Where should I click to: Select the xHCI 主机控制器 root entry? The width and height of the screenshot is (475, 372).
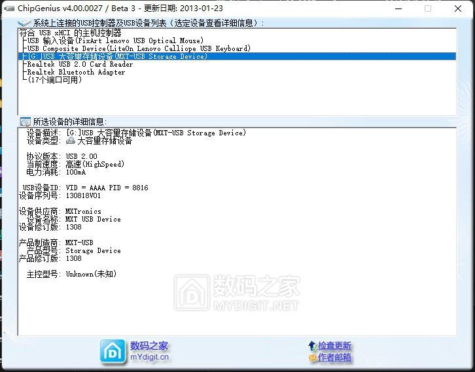(x=70, y=33)
